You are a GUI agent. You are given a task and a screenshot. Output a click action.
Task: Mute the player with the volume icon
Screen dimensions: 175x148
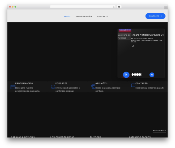tap(152, 75)
